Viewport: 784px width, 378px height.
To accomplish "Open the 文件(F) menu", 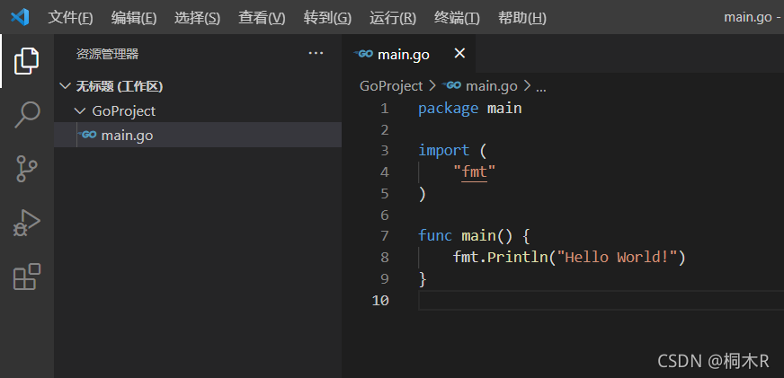I will pyautogui.click(x=70, y=18).
